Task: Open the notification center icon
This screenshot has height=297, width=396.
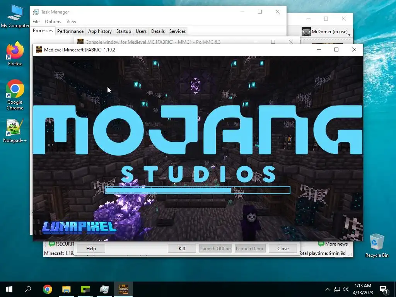Action: coord(384,289)
